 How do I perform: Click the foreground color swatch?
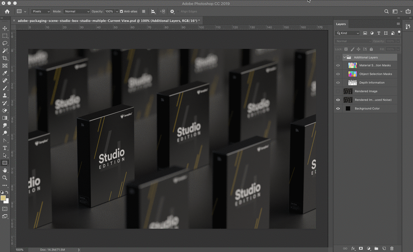coord(3,198)
